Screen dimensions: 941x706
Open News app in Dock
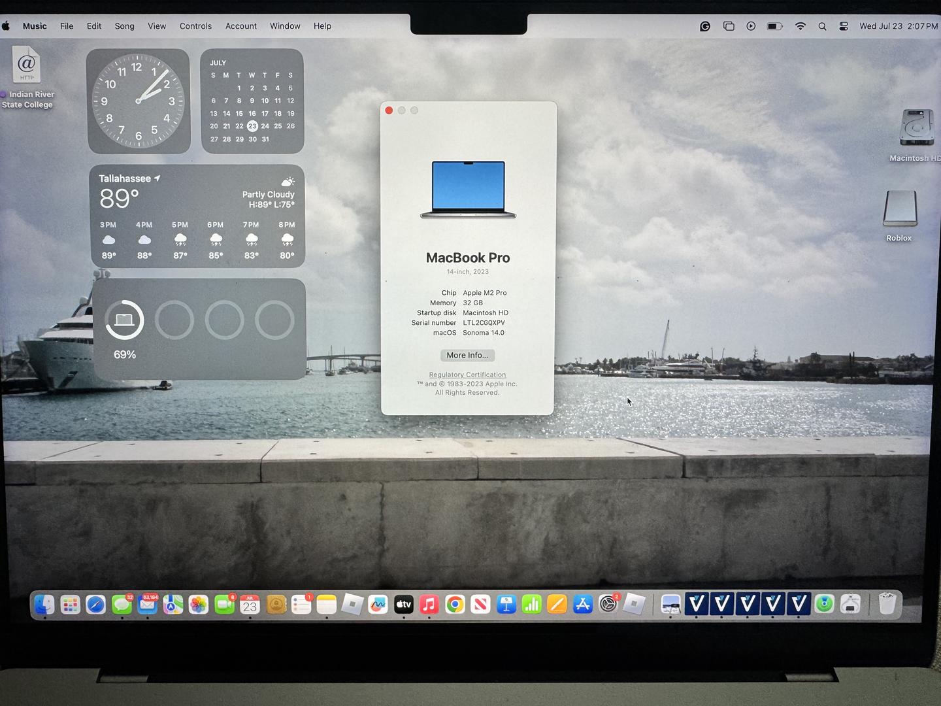click(x=480, y=605)
